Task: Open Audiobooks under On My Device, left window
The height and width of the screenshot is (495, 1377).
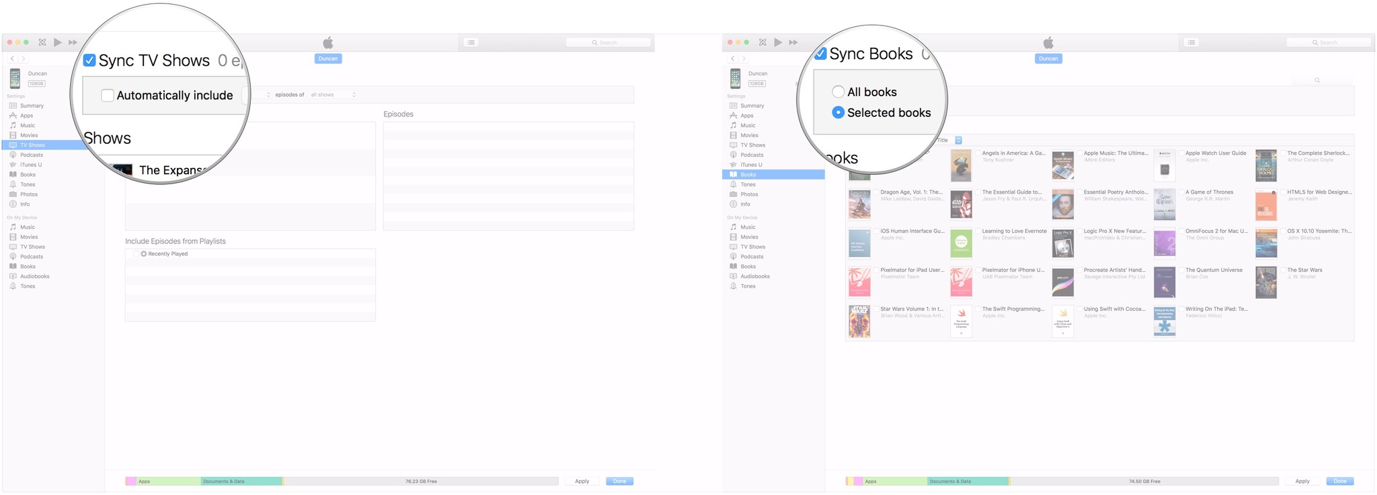Action: [x=35, y=276]
